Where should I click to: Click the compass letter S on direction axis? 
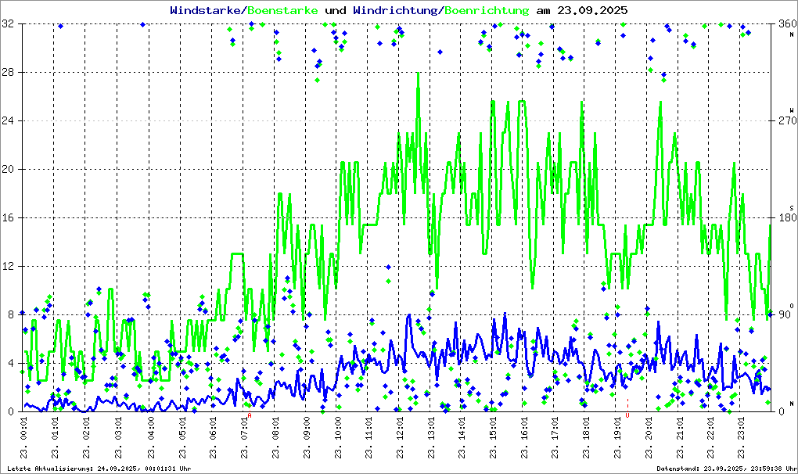792,207
